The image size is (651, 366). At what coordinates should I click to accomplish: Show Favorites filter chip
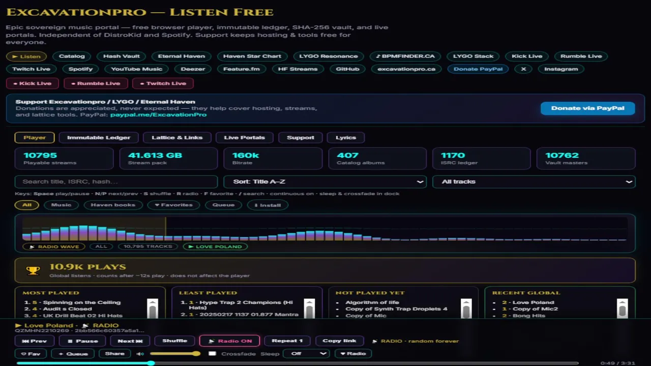pos(173,205)
